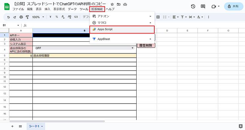Image resolution: width=245 pixels, height=130 pixels.
Task: Star this spreadsheet document
Action: tap(112, 4)
